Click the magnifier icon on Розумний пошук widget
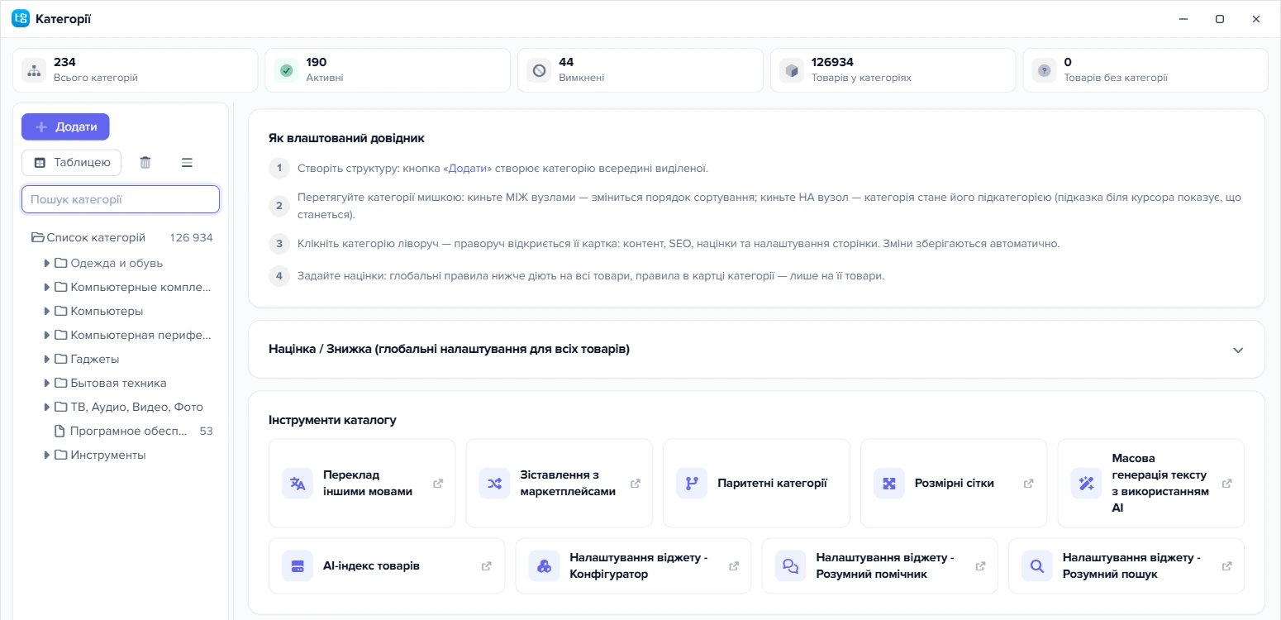The image size is (1281, 620). pos(1037,566)
